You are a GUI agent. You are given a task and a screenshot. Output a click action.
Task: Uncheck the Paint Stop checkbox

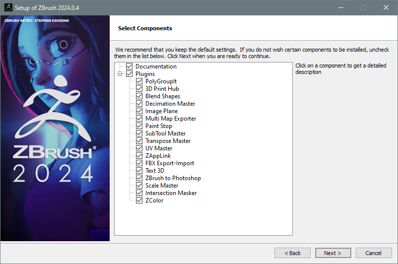[x=139, y=126]
